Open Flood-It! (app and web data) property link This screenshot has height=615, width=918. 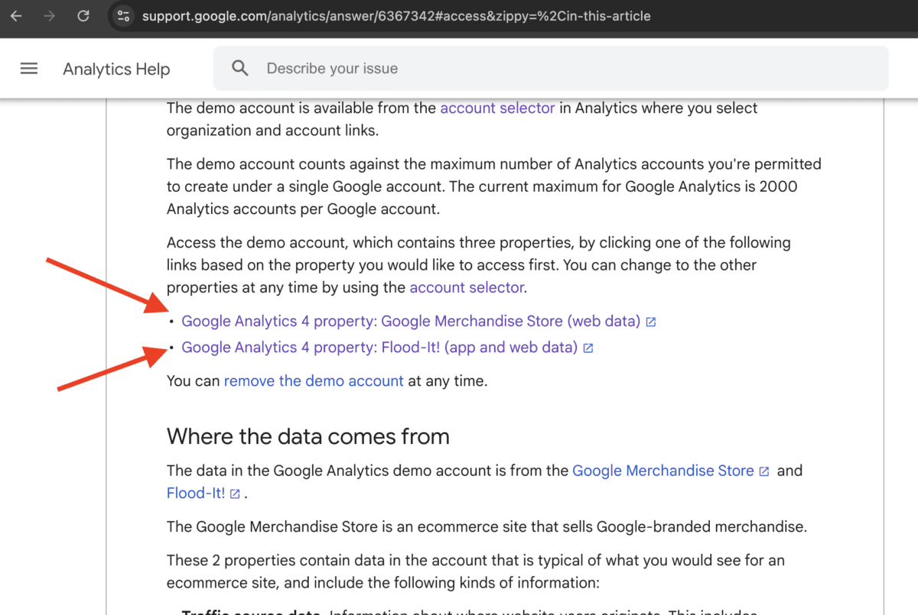pos(379,347)
